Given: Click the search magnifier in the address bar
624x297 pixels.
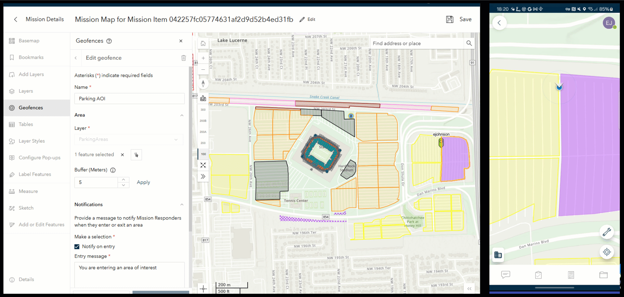Looking at the screenshot, I should click(x=469, y=43).
